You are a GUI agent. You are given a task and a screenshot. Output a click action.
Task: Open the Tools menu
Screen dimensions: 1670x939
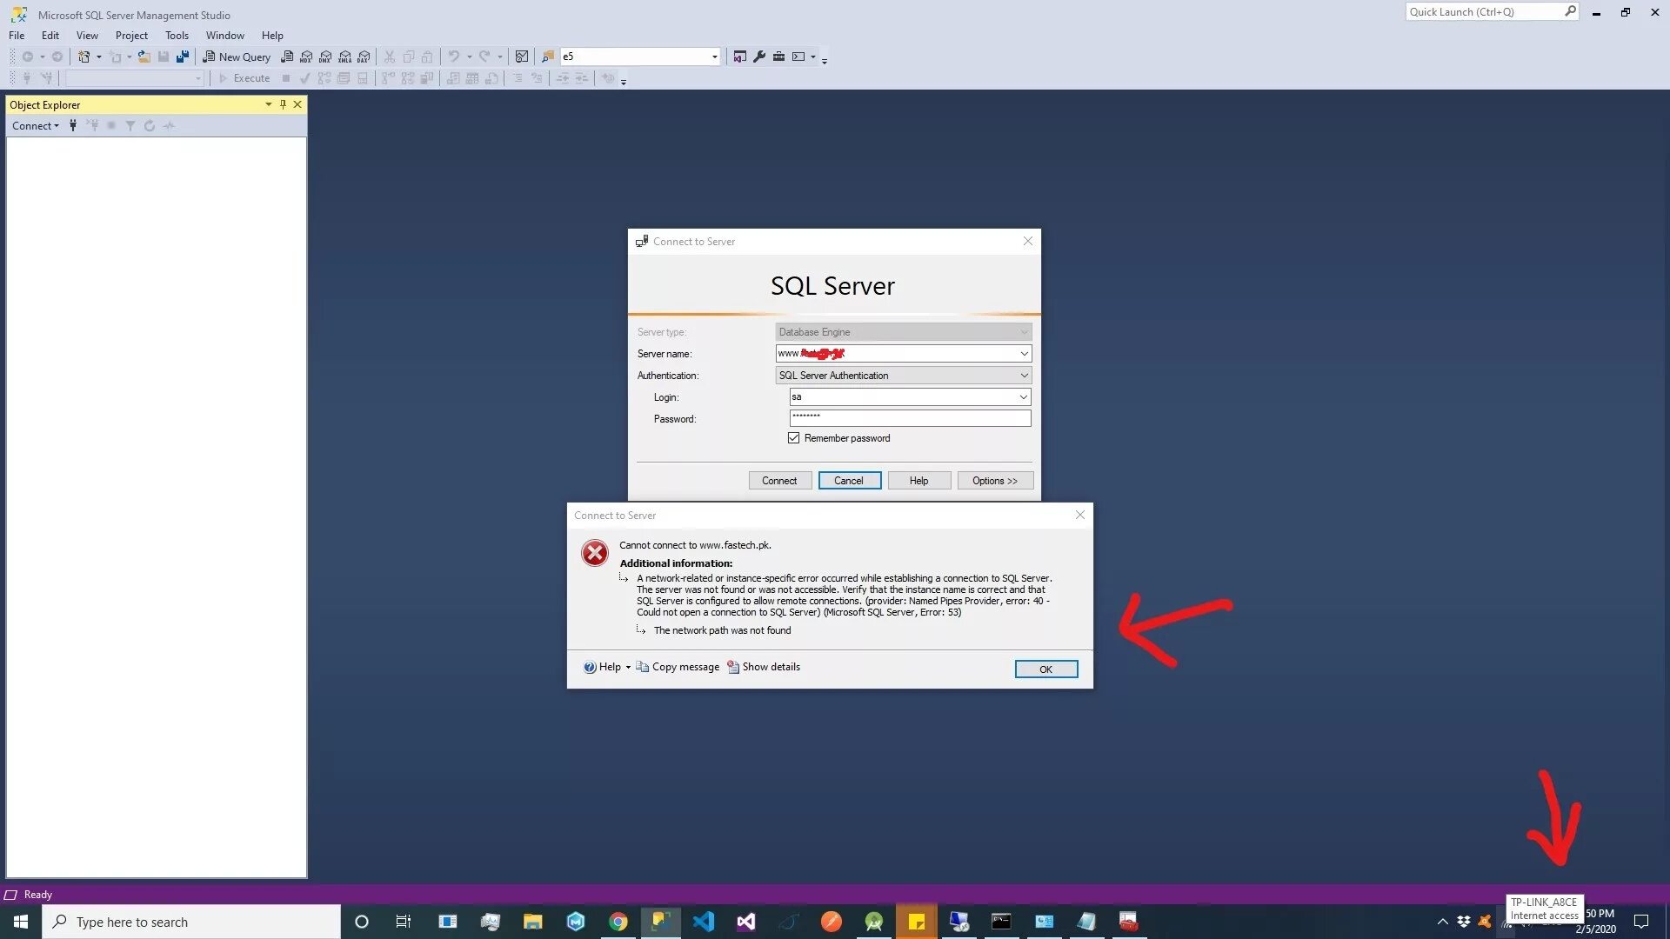176,35
